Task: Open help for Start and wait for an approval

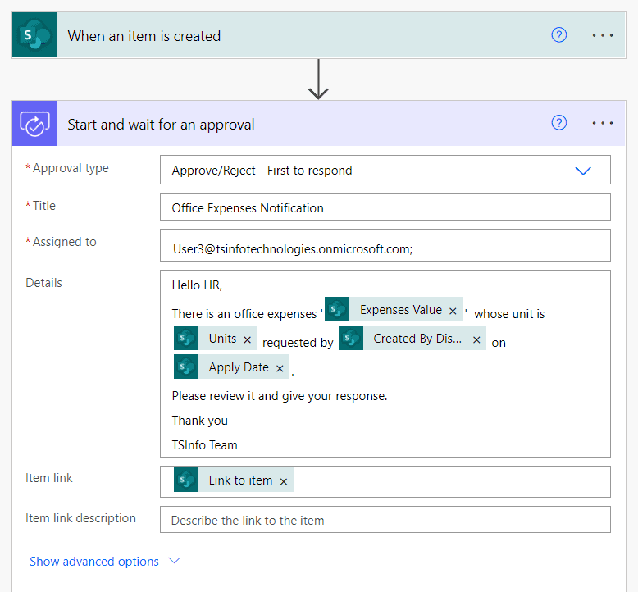Action: point(558,122)
